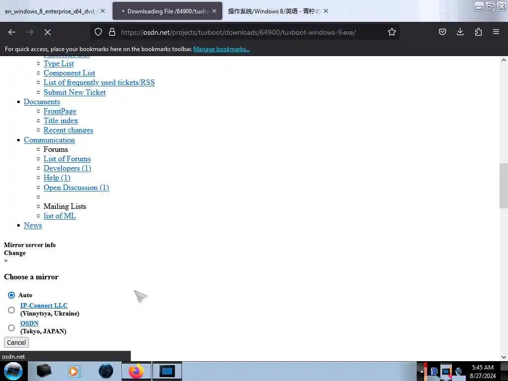This screenshot has width=508, height=381.
Task: Open the Downloads panel arrow icon
Action: (x=460, y=32)
